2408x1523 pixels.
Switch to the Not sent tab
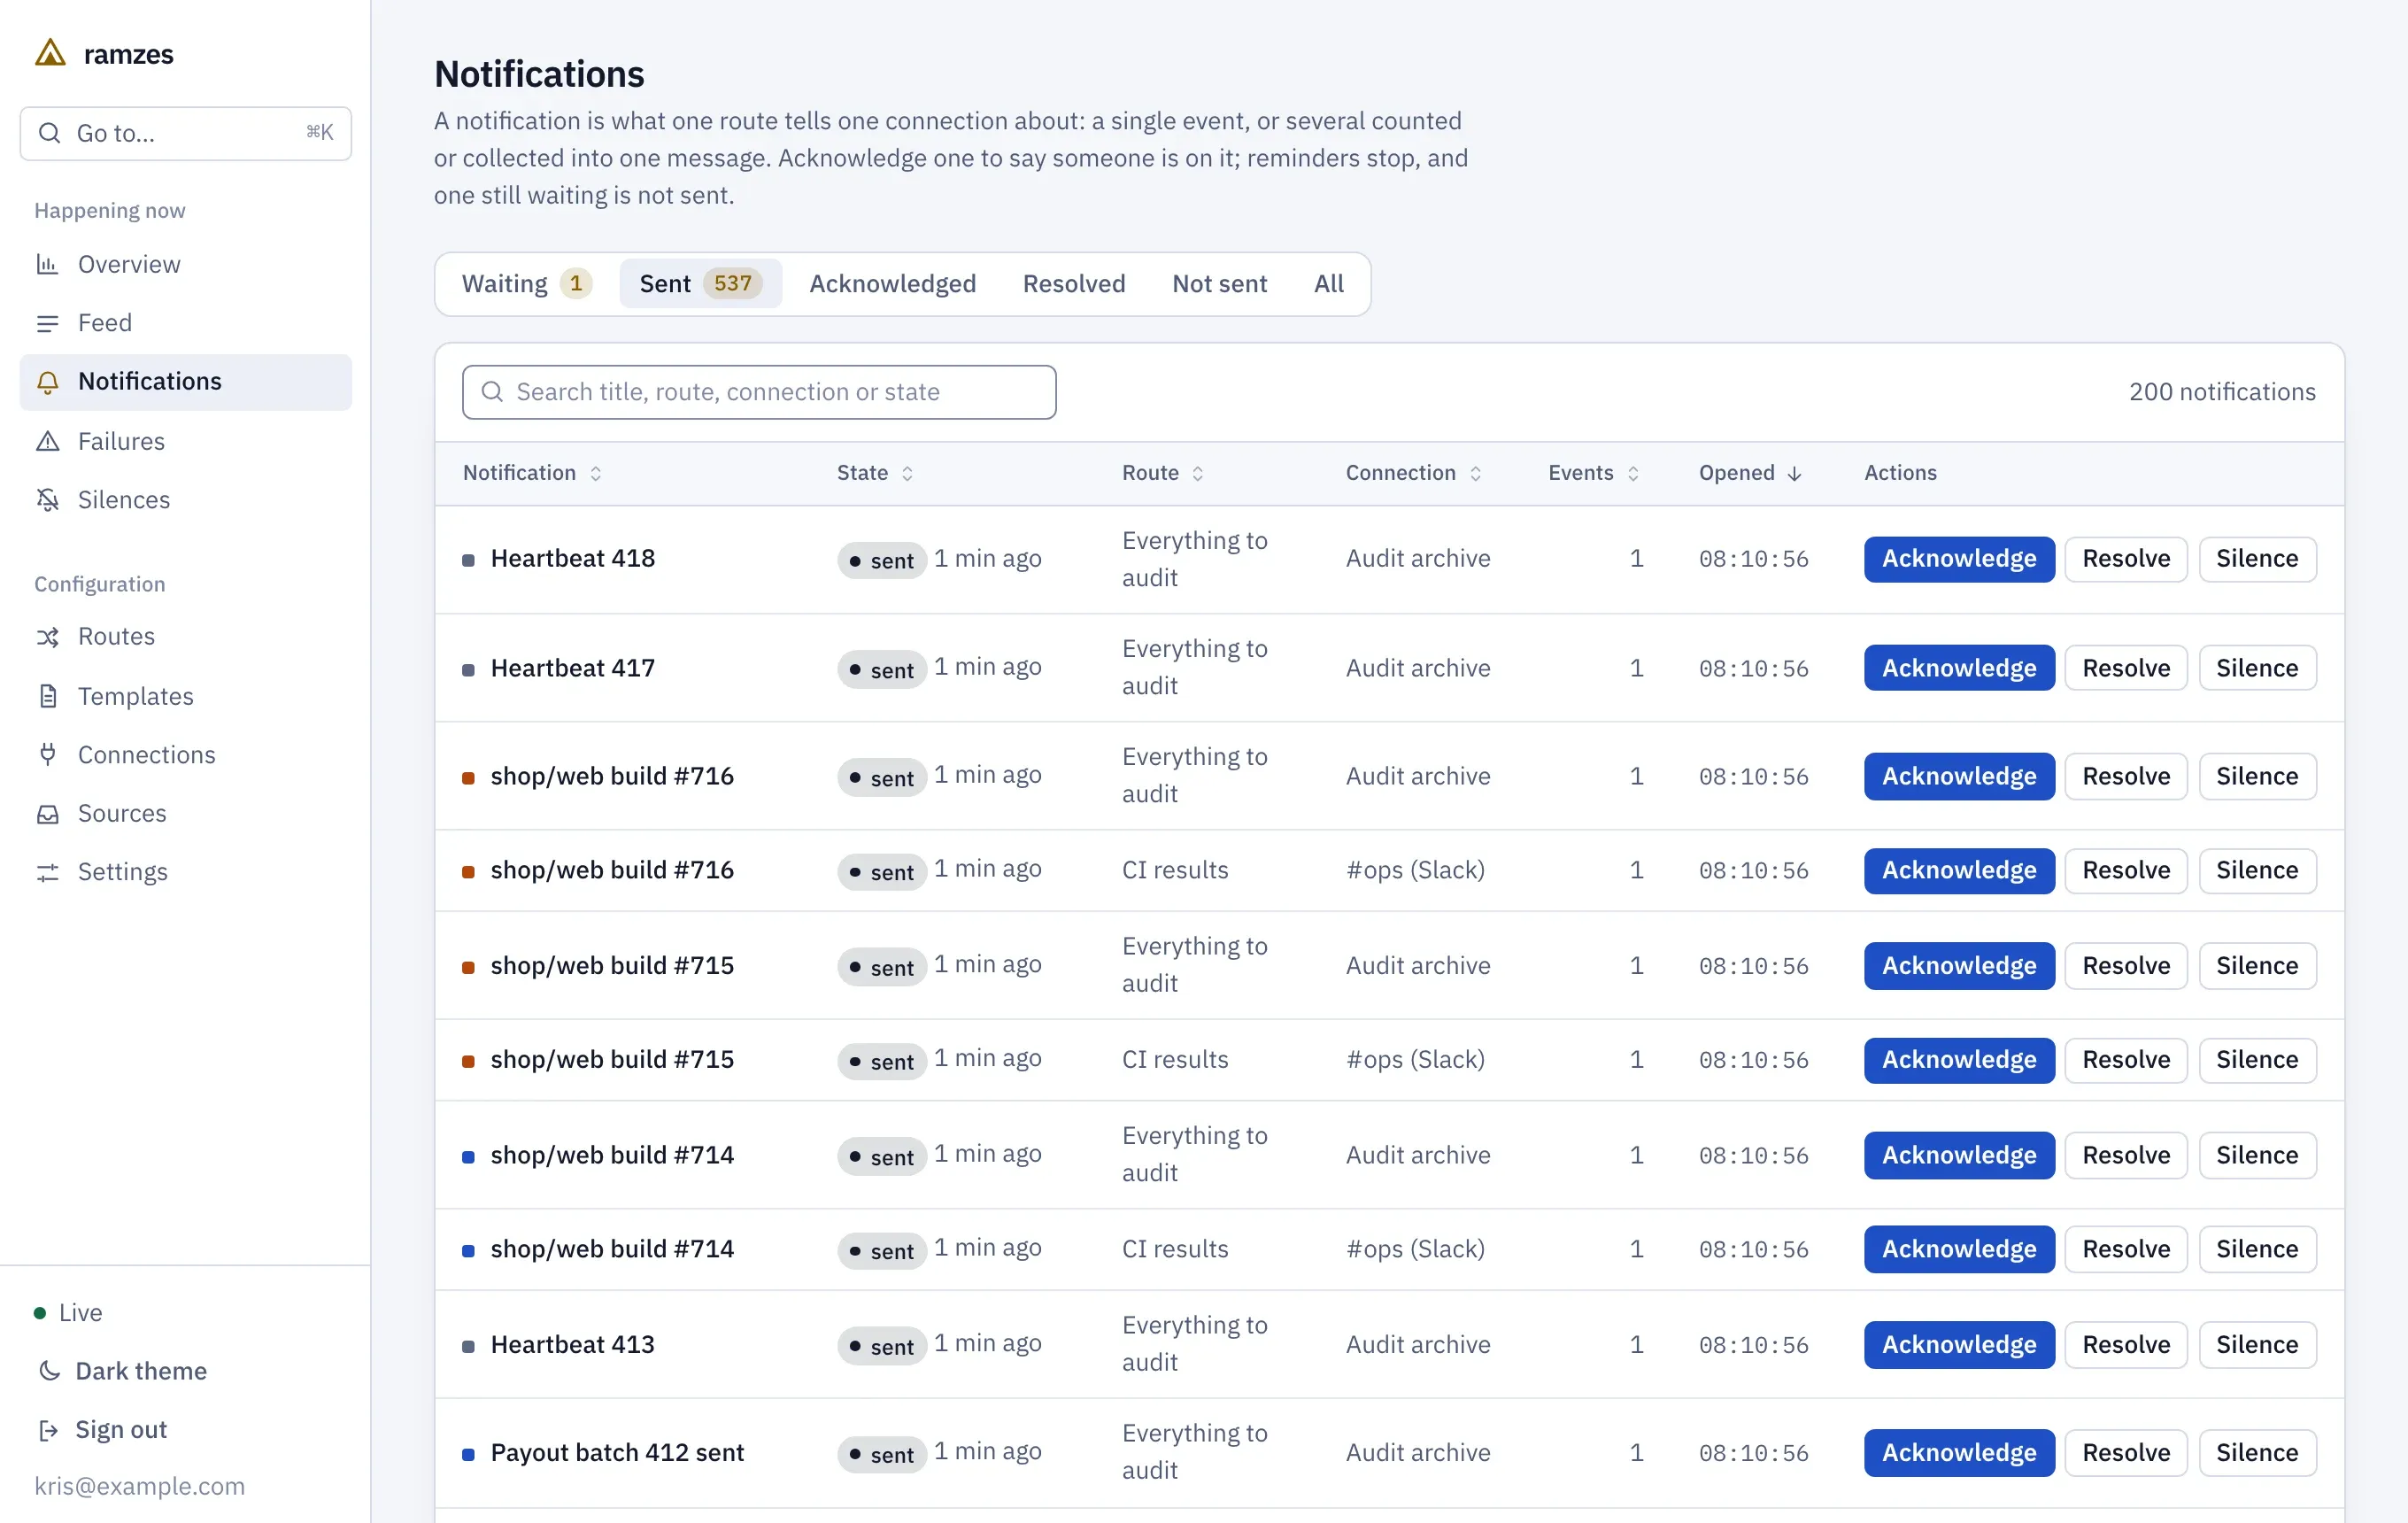tap(1219, 284)
